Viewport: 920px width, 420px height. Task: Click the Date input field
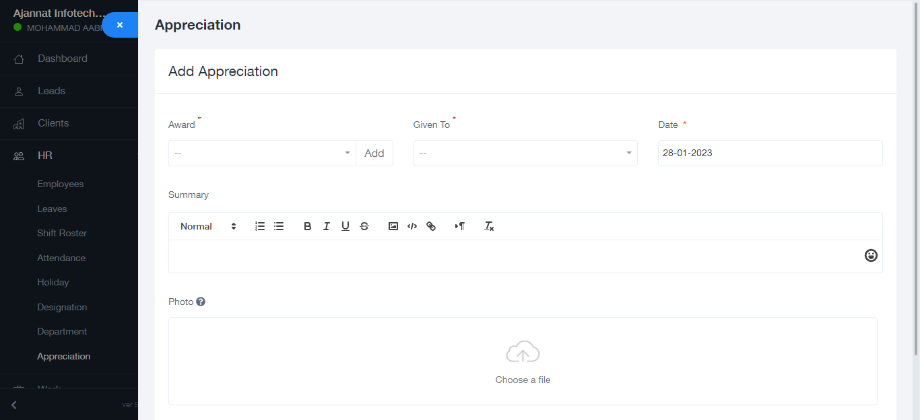pyautogui.click(x=769, y=153)
